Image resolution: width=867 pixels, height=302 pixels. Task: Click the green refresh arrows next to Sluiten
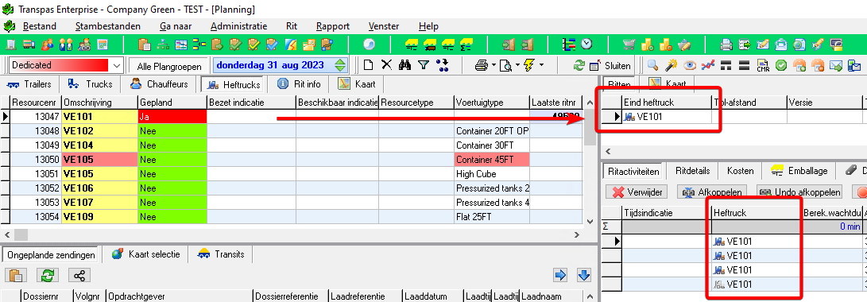tap(579, 65)
